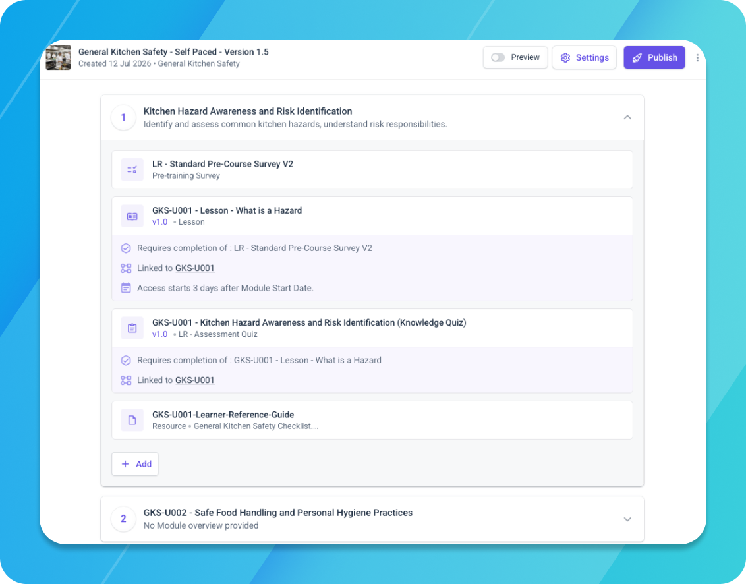The height and width of the screenshot is (584, 746).
Task: Click module number 1 circle
Action: (123, 117)
